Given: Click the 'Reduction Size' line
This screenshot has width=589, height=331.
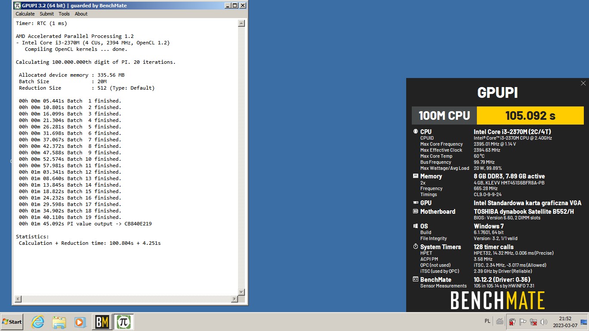Looking at the screenshot, I should coord(87,88).
